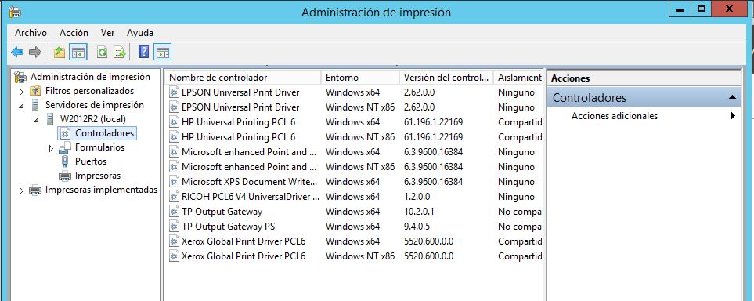The image size is (754, 301).
Task: Expand the Formularios tree node arrow
Action: [52, 148]
